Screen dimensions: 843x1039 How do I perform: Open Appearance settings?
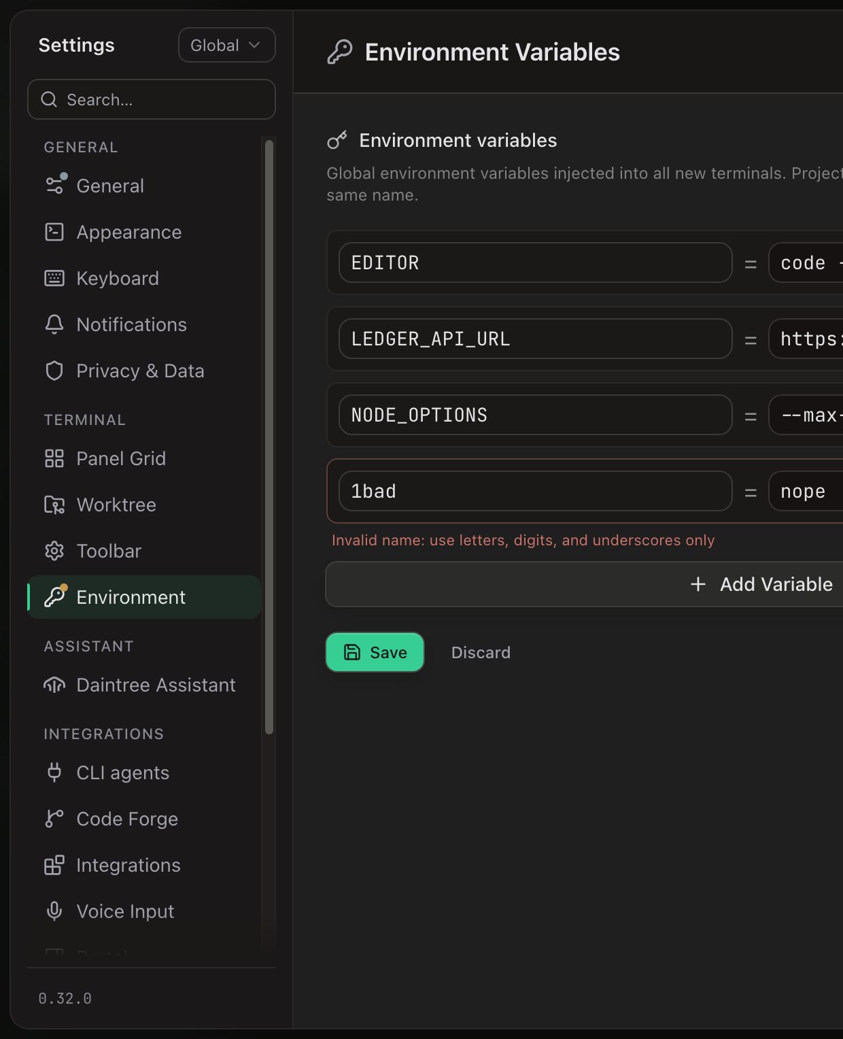pyautogui.click(x=144, y=232)
